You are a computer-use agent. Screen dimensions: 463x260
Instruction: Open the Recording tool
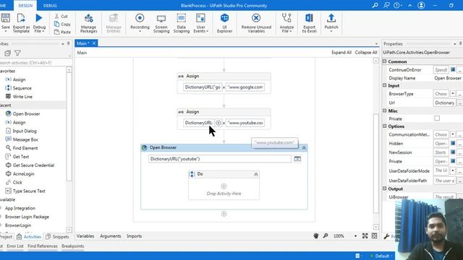click(x=140, y=23)
